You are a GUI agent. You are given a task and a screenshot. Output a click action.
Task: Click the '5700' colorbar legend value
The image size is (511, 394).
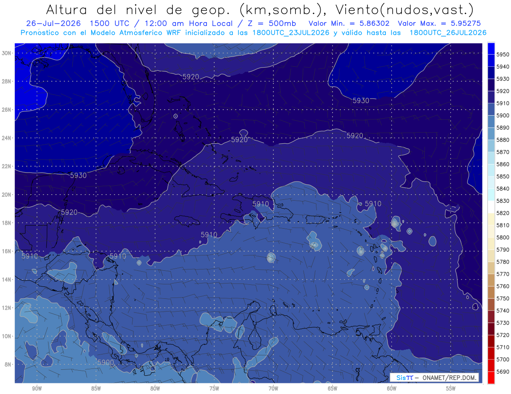click(502, 360)
